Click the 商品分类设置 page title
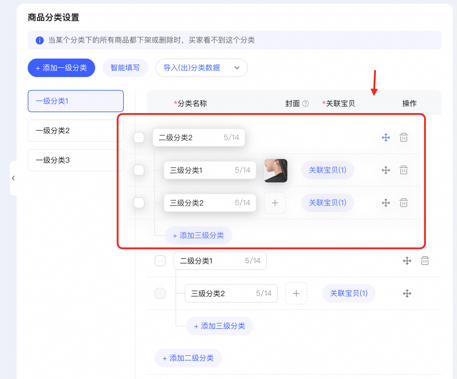The width and height of the screenshot is (457, 379). pos(54,18)
